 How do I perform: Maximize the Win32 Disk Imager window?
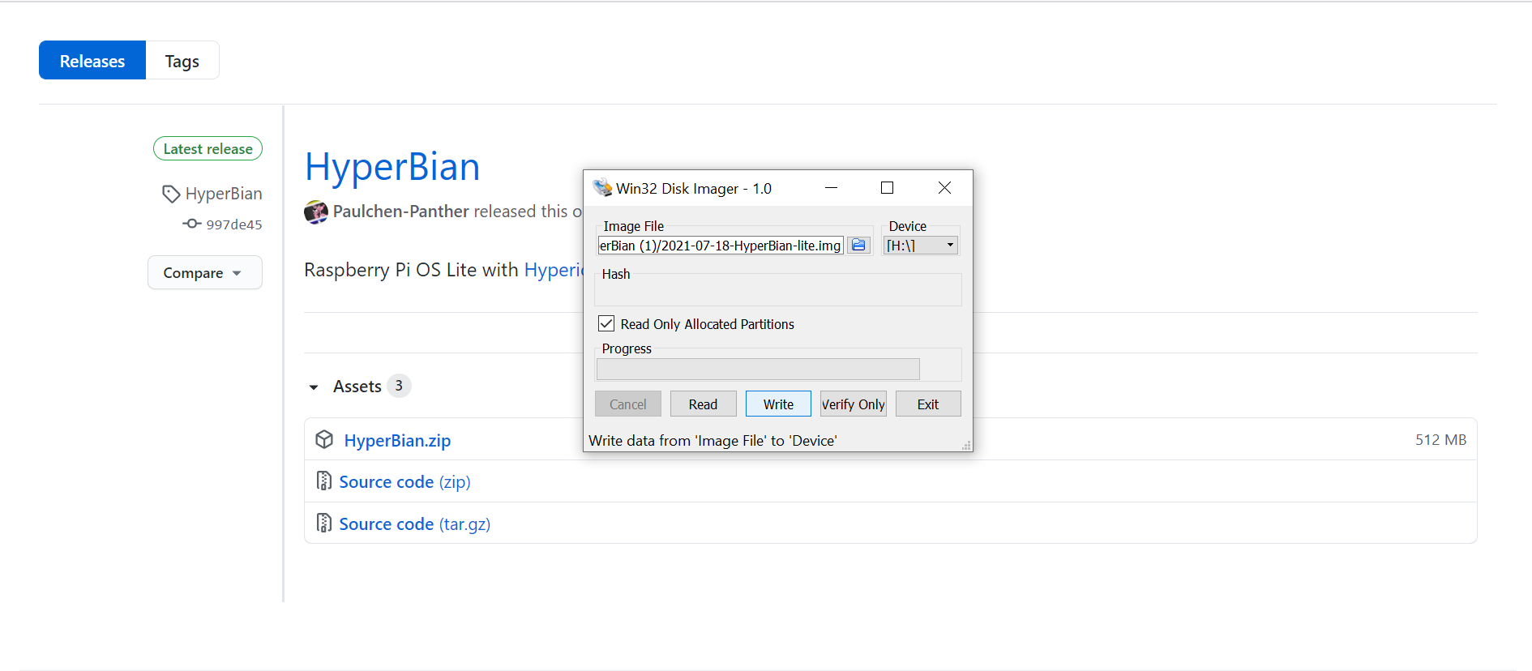click(x=887, y=188)
